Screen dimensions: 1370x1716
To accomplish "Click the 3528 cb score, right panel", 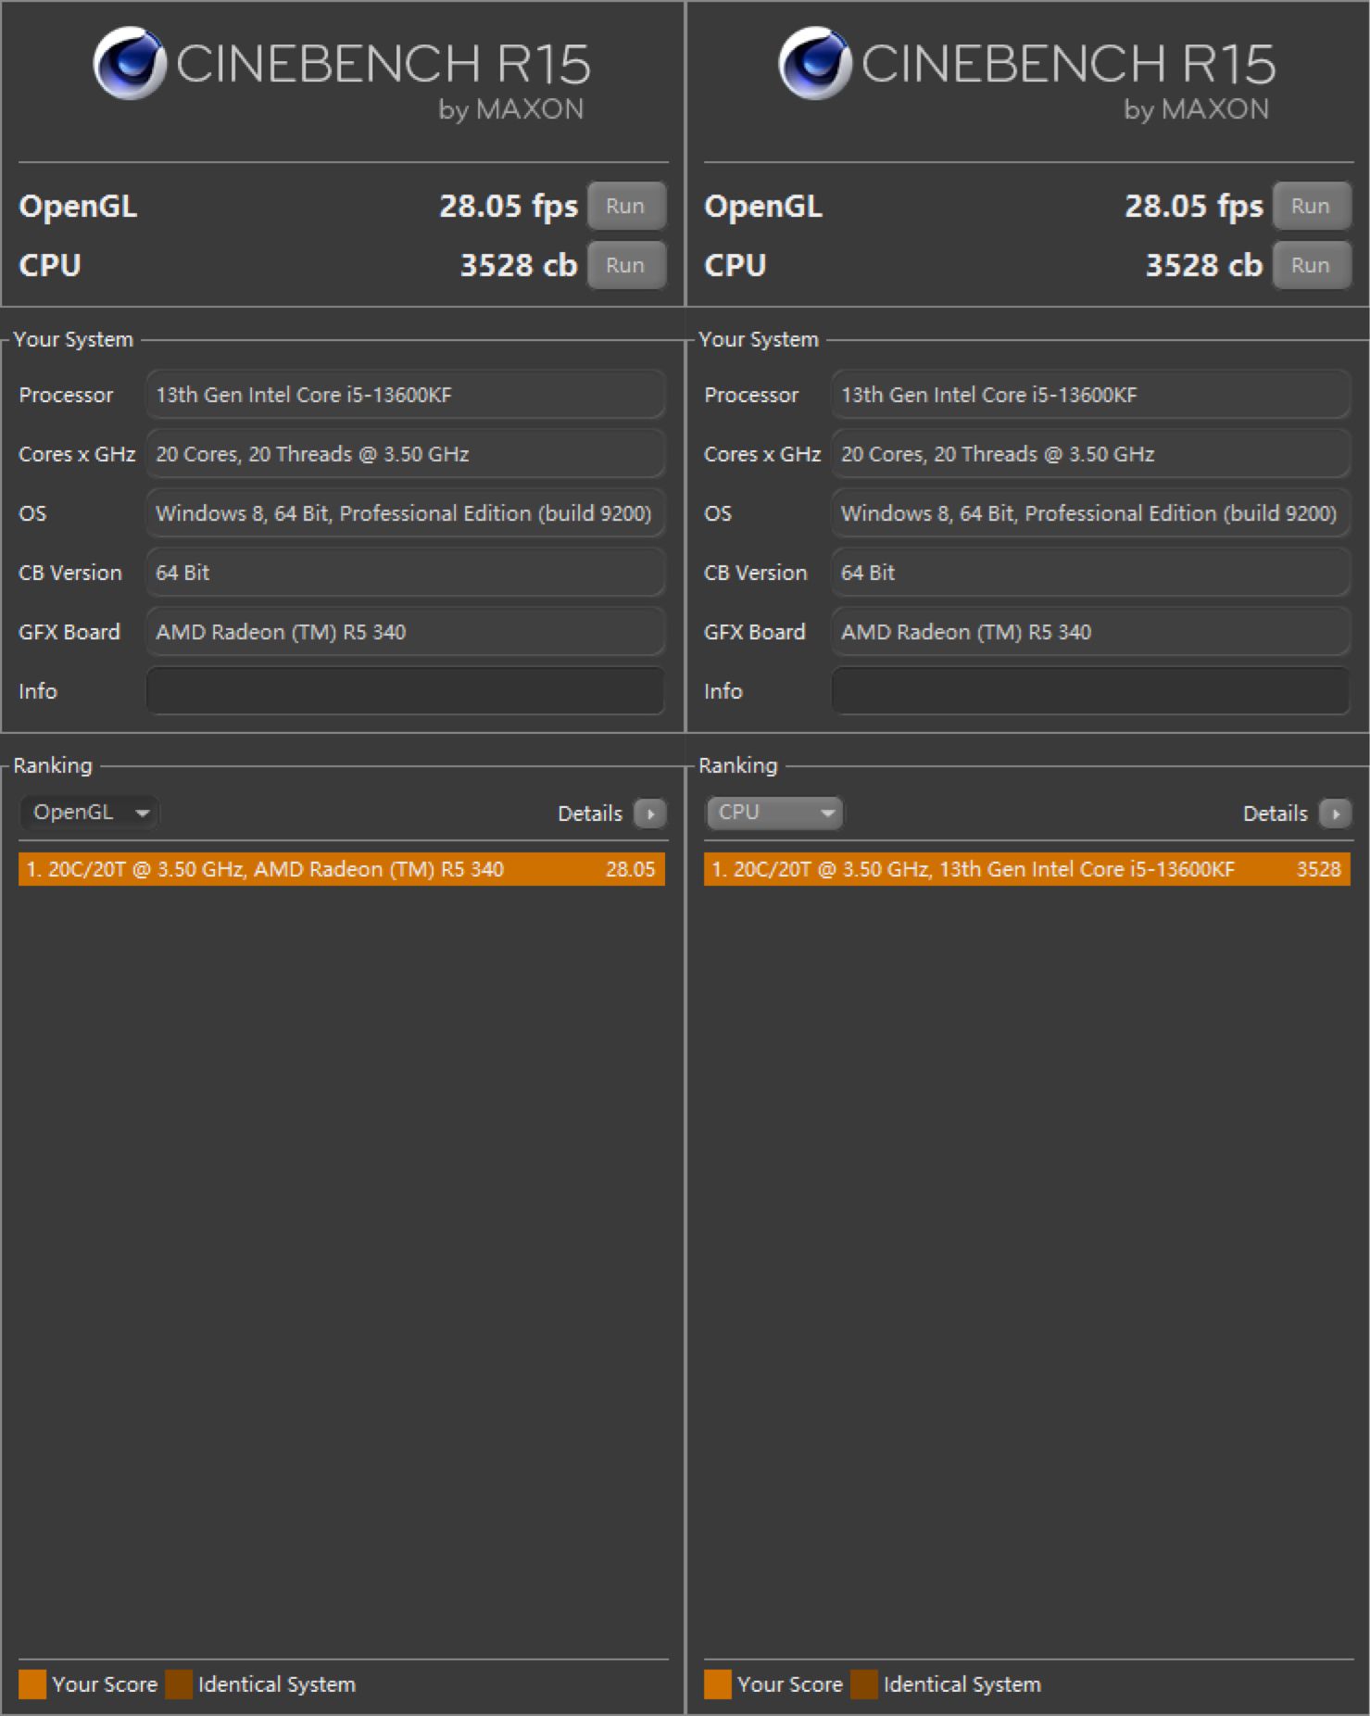I will (1204, 265).
